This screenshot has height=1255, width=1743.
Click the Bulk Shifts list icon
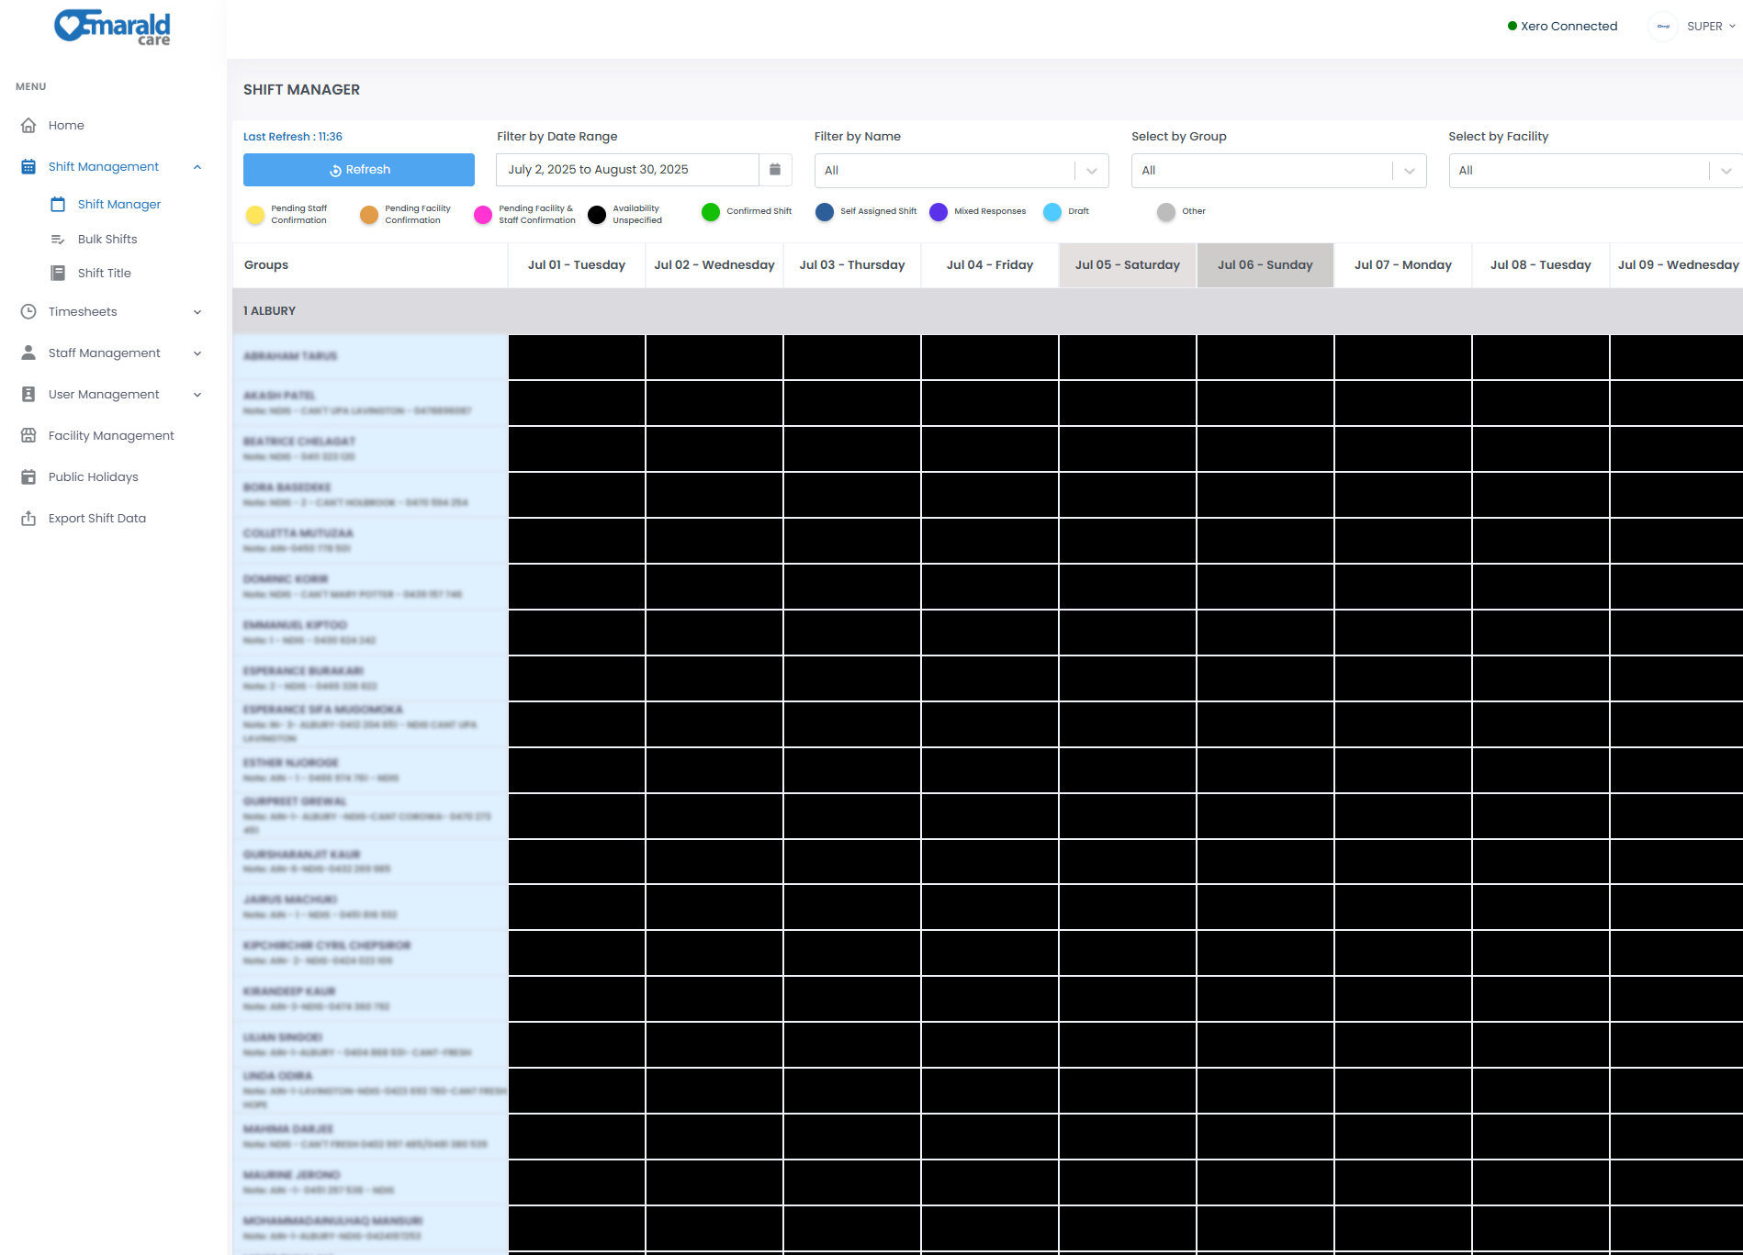click(x=58, y=240)
